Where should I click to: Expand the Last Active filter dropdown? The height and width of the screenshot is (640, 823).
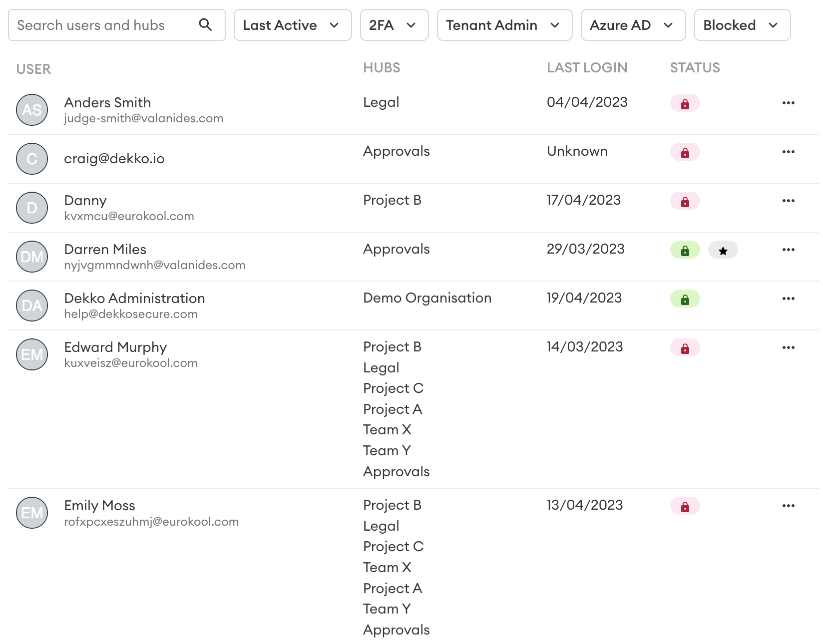pos(293,25)
